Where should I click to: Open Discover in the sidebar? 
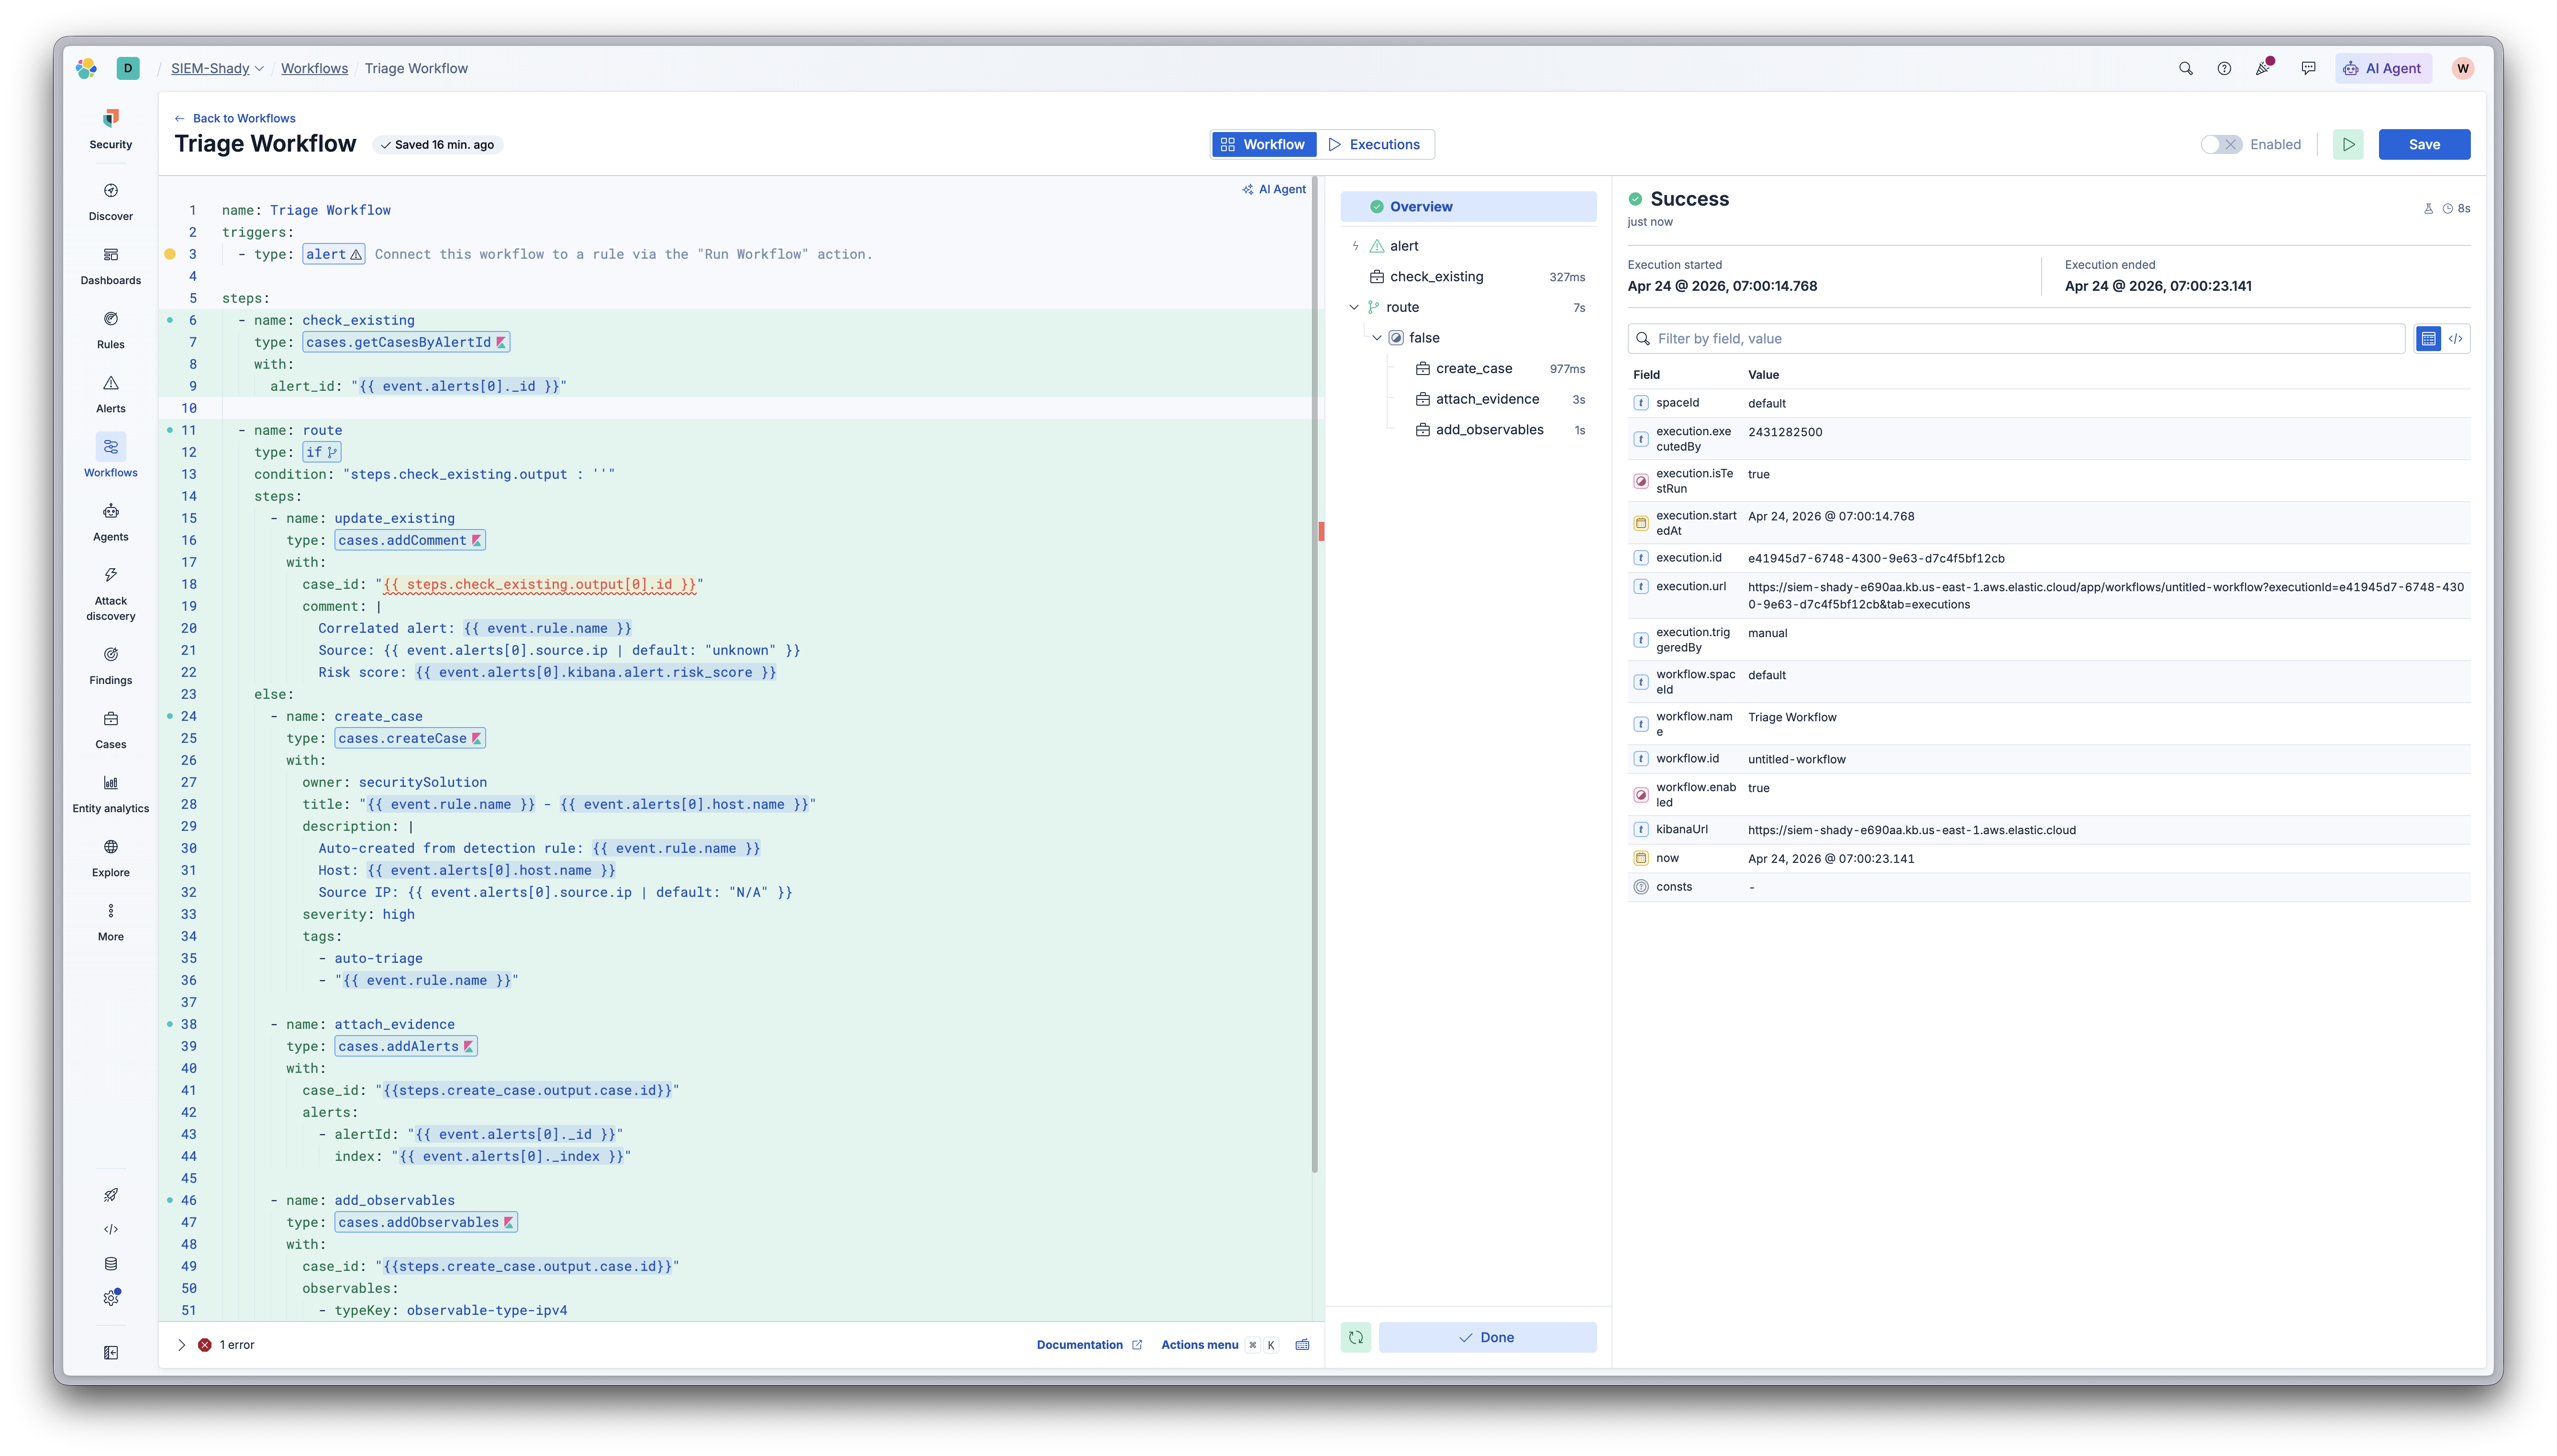tap(110, 202)
